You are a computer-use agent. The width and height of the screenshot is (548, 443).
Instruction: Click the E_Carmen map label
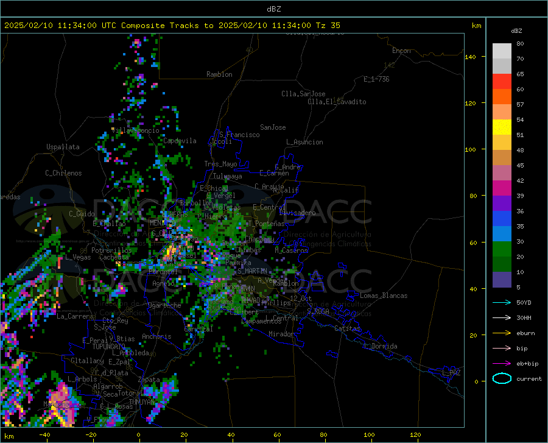[274, 173]
